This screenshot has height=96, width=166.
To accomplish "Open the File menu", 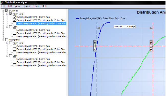I will pyautogui.click(x=3, y=6).
